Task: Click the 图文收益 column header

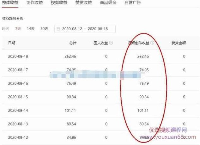Action: (101, 43)
